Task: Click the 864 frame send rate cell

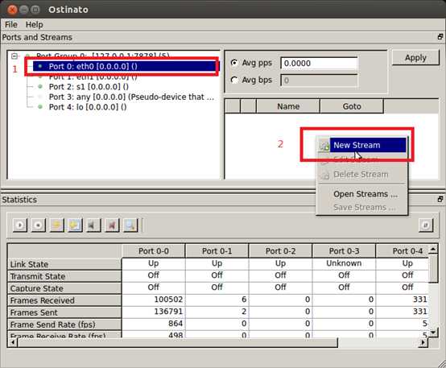Action: 154,324
